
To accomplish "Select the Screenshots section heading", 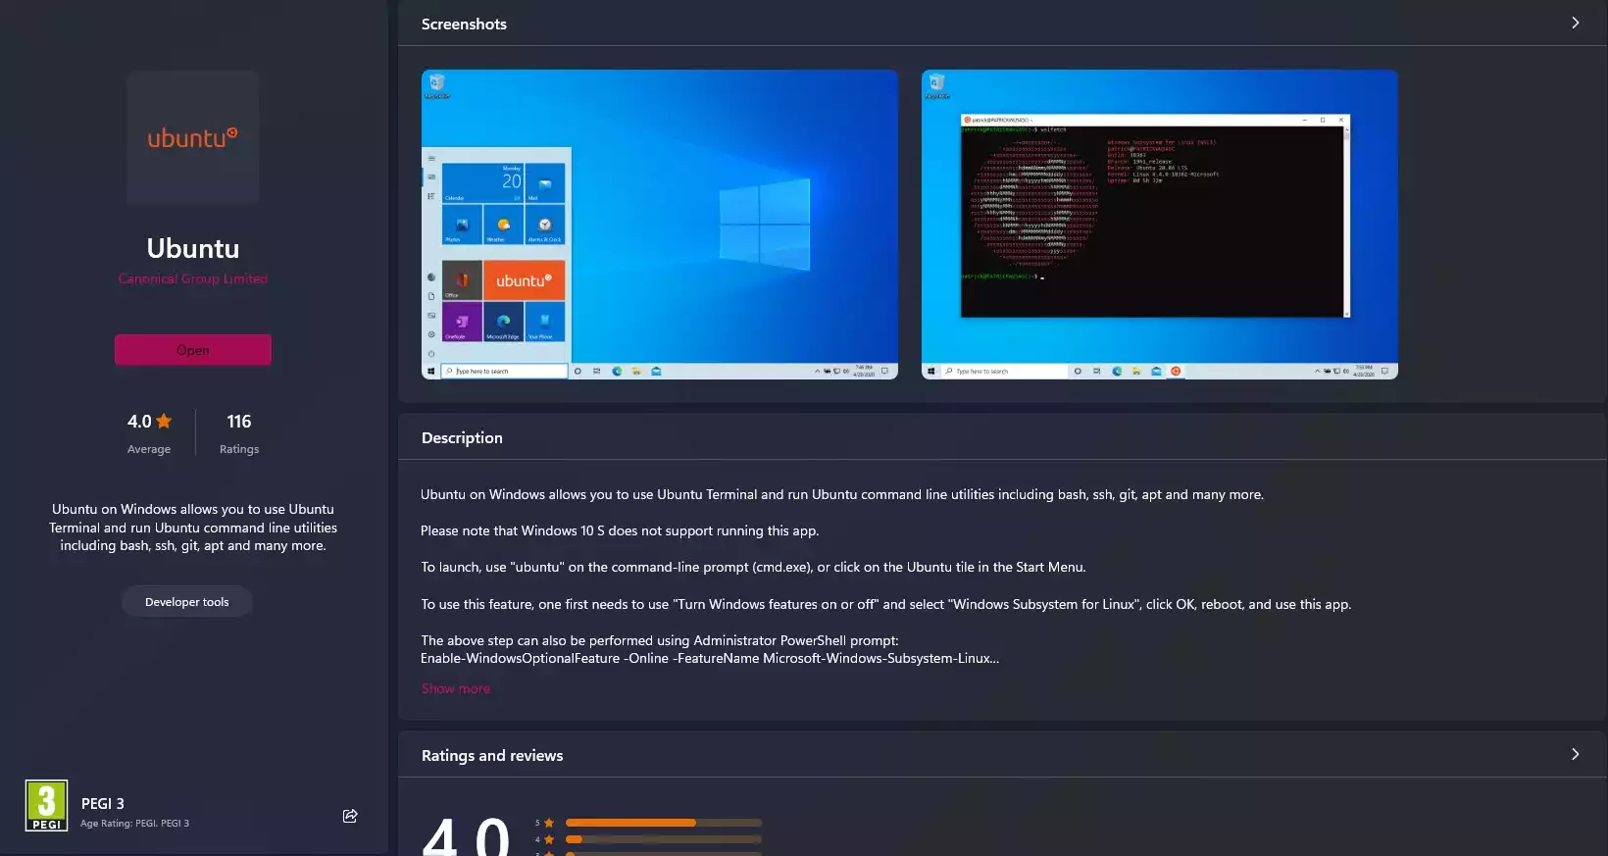I will pyautogui.click(x=464, y=24).
